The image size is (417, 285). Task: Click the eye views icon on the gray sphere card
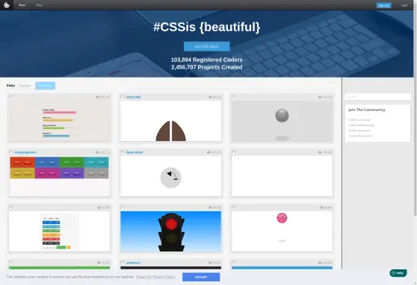click(x=320, y=97)
